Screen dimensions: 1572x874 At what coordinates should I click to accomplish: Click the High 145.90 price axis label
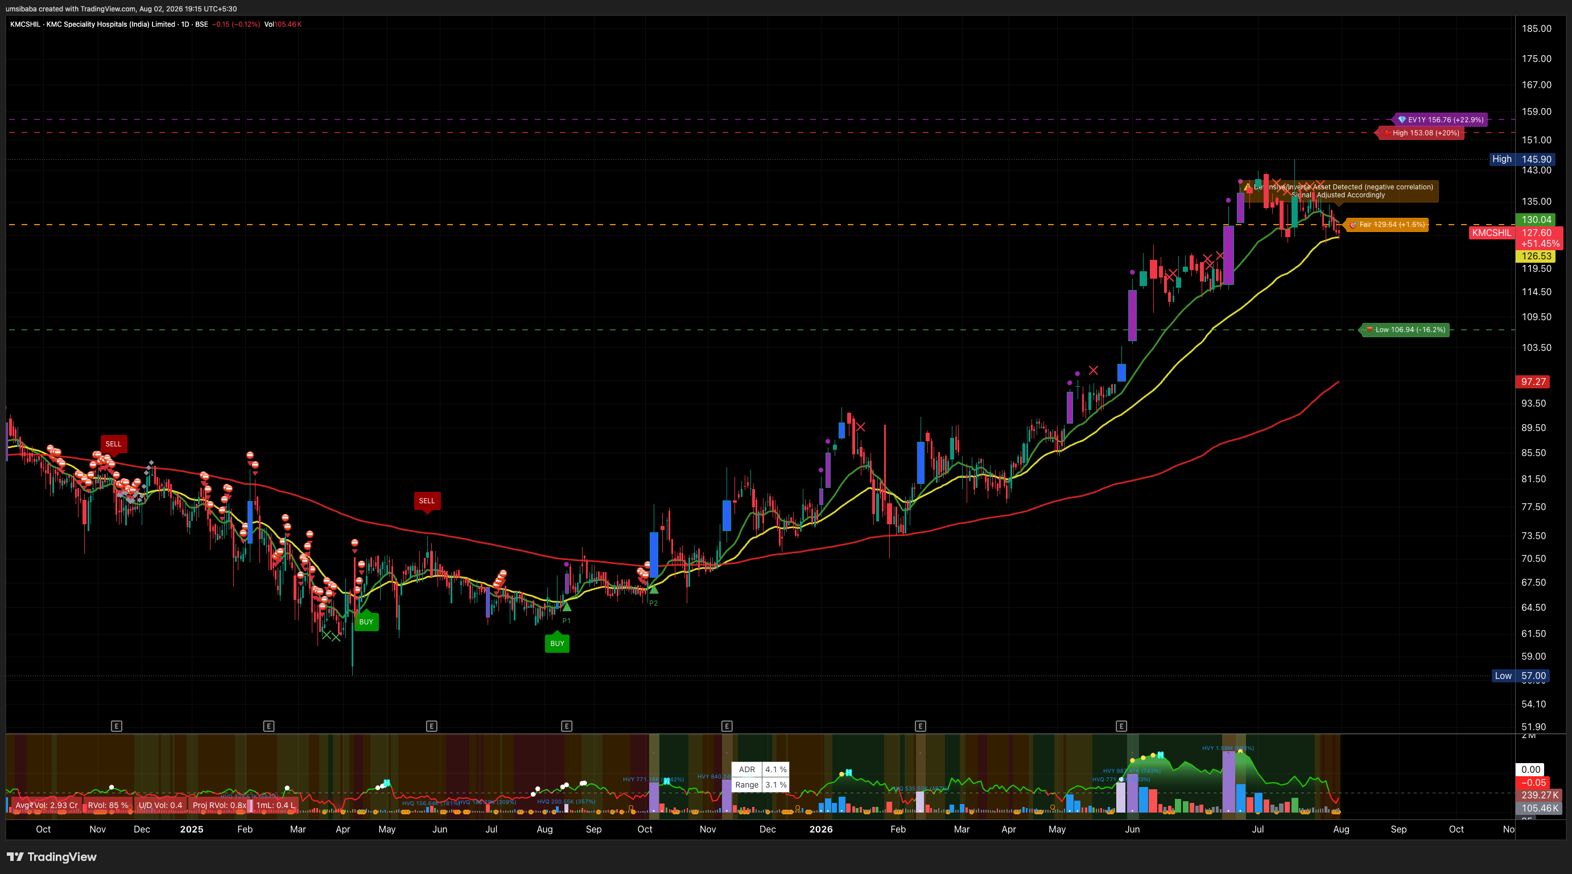(1522, 159)
